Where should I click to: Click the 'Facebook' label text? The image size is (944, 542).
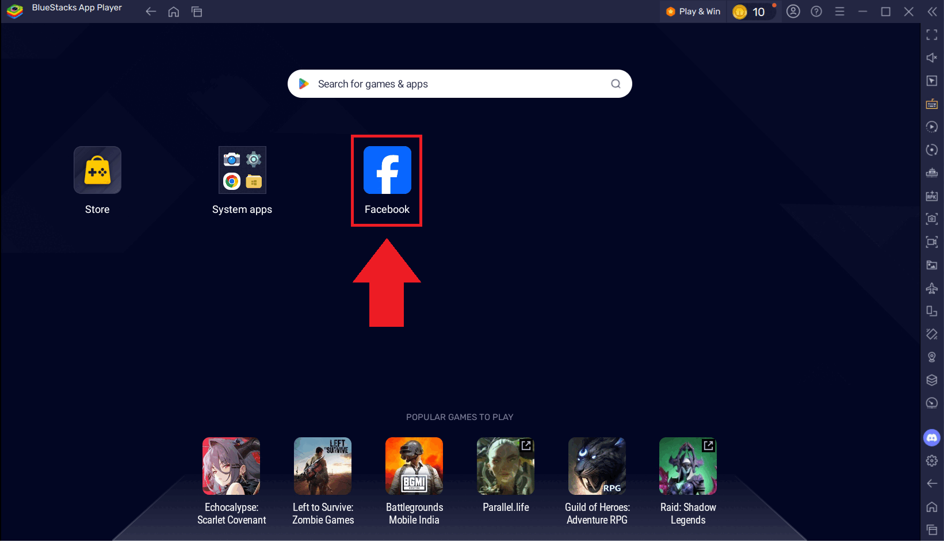click(387, 209)
